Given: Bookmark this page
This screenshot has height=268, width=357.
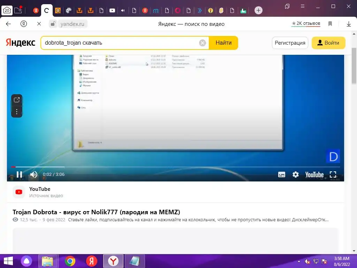Looking at the screenshot, I should [330, 24].
